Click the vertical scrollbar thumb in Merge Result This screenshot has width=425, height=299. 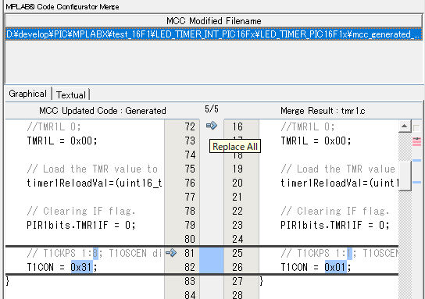pyautogui.click(x=405, y=176)
